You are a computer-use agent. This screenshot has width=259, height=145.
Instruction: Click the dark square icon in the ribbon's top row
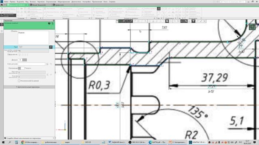(159, 8)
